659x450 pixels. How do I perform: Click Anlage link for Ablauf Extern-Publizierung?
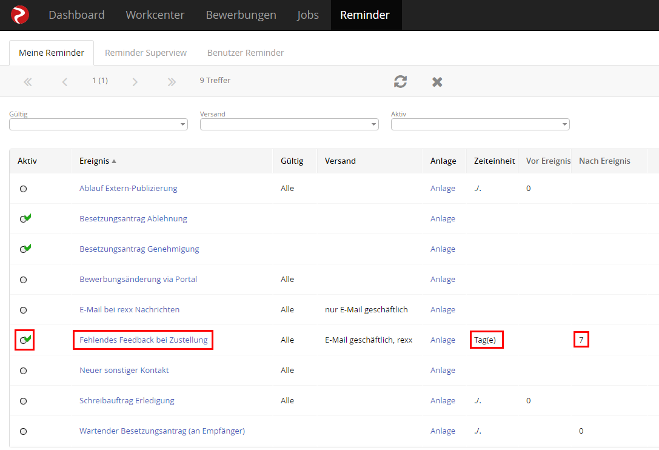point(443,189)
